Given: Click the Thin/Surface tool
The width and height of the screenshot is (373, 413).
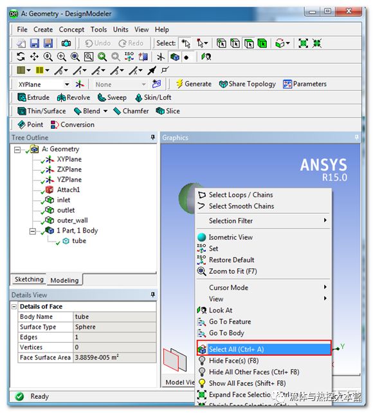Looking at the screenshot, I should pyautogui.click(x=42, y=111).
